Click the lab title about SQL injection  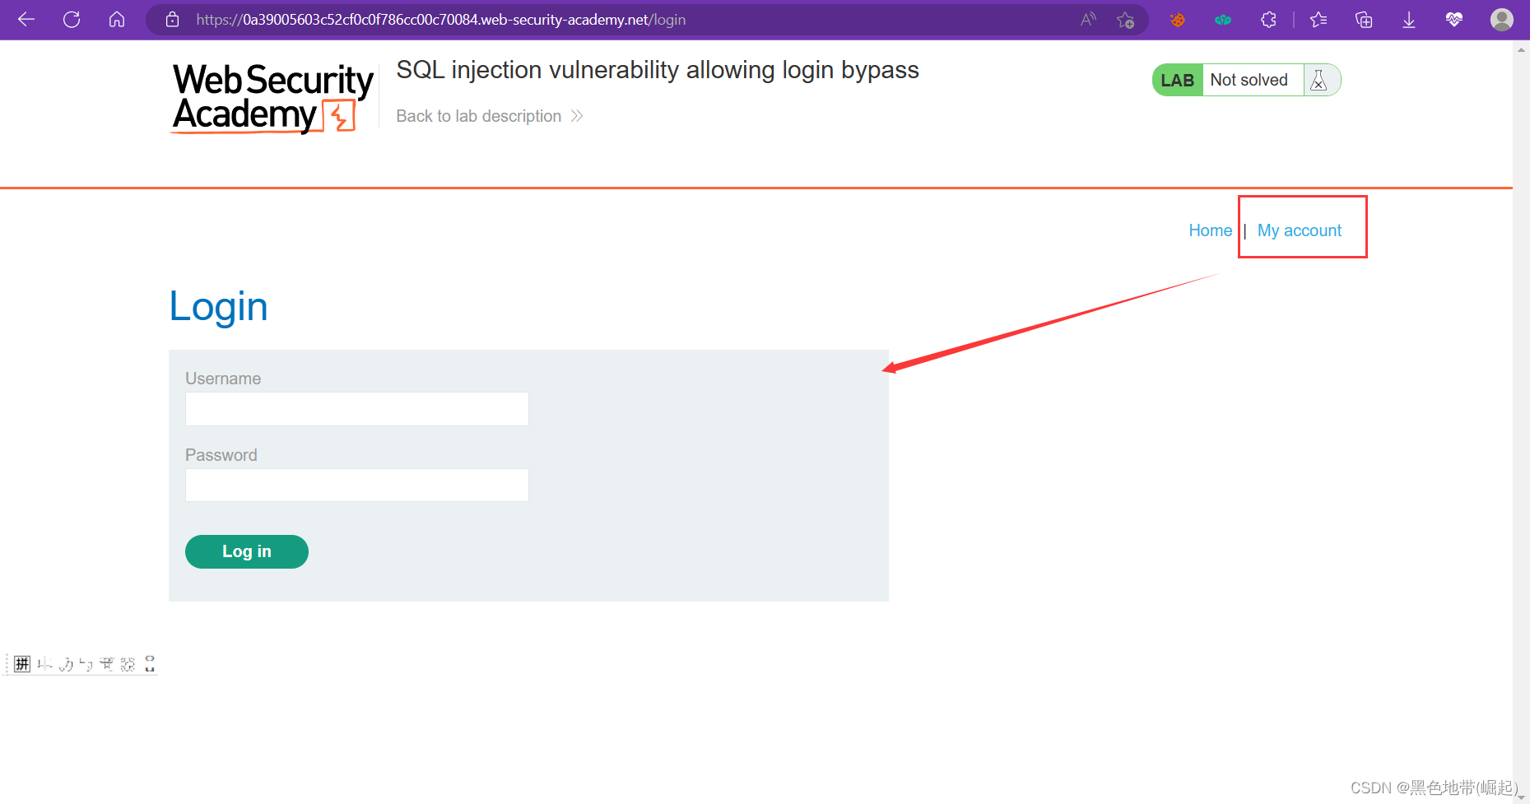coord(658,71)
